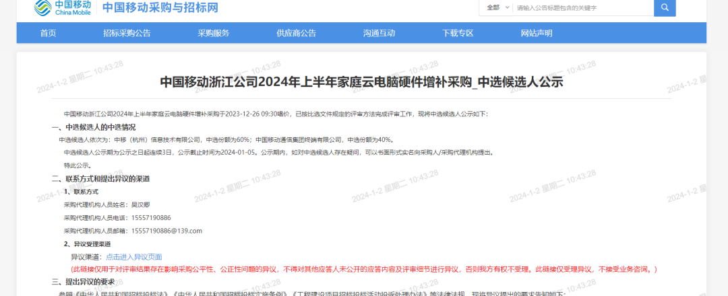Click 网站声明 in the navigation bar
This screenshot has width=728, height=296.
click(x=536, y=33)
